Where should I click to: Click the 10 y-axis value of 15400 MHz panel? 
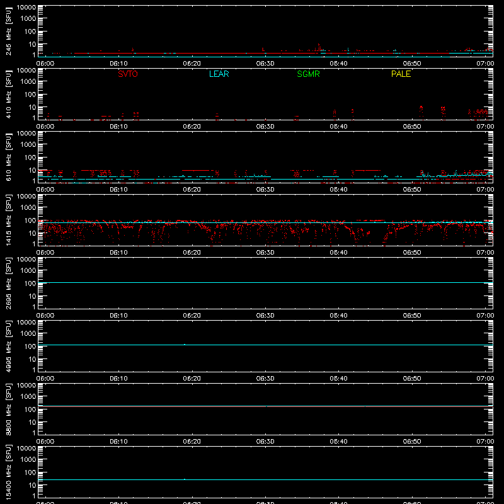click(x=32, y=485)
